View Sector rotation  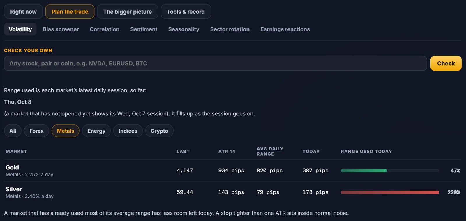point(230,29)
